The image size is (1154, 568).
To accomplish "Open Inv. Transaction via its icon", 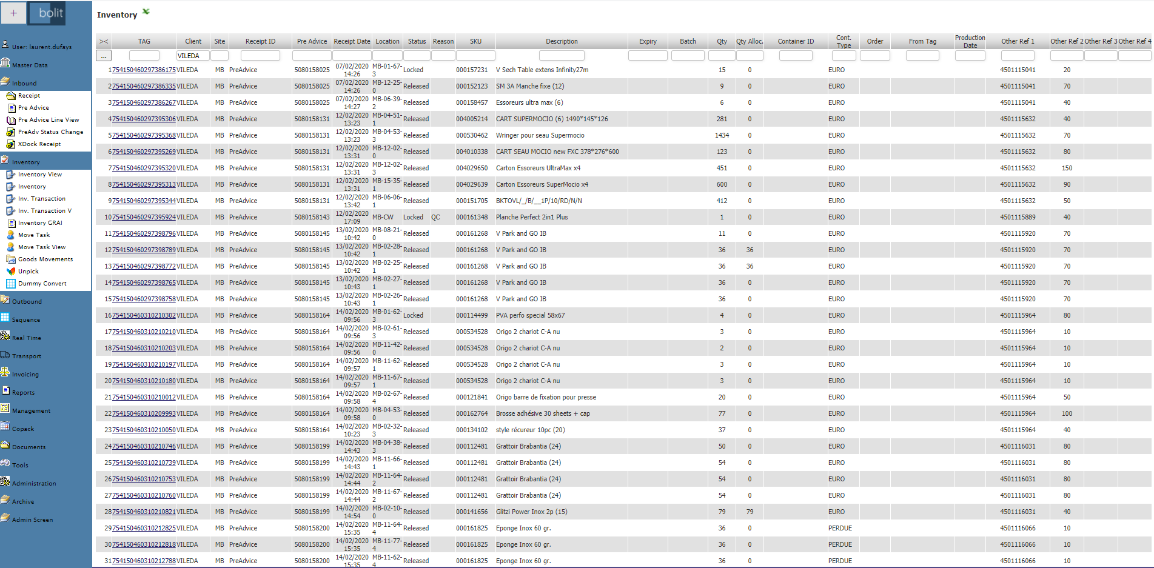I will tap(11, 198).
